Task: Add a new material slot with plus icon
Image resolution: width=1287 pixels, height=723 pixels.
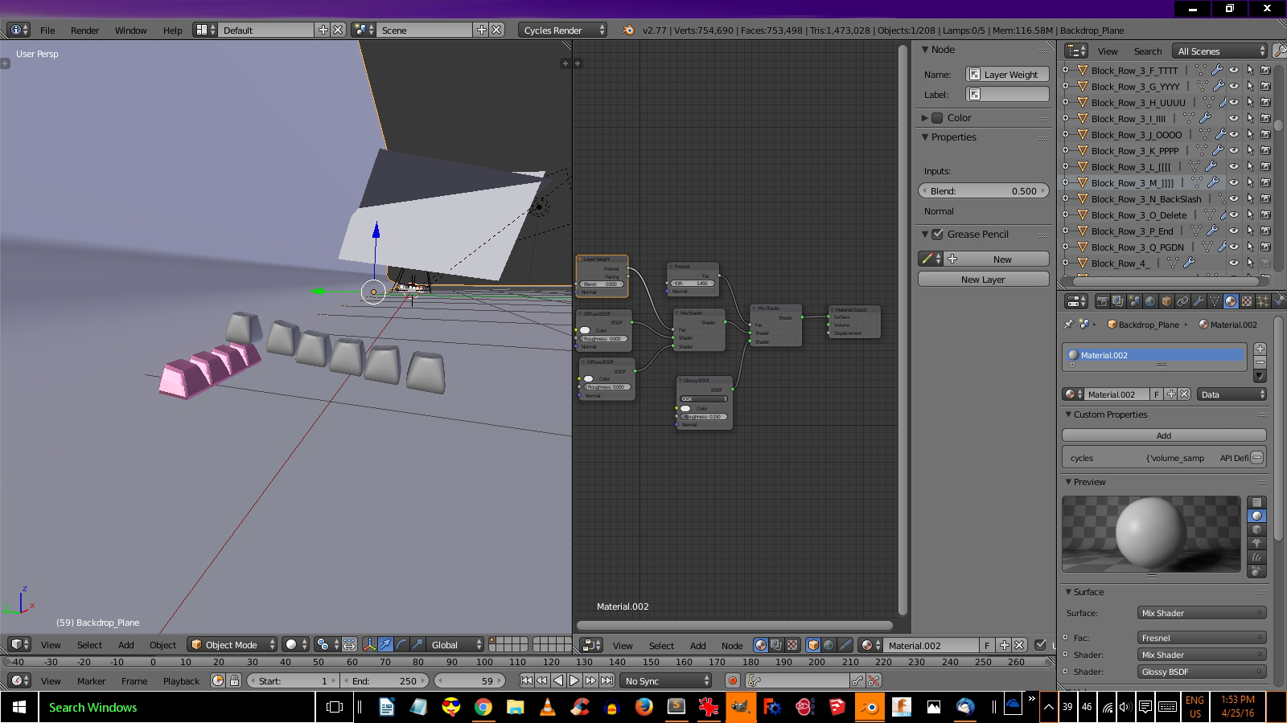Action: 1260,349
